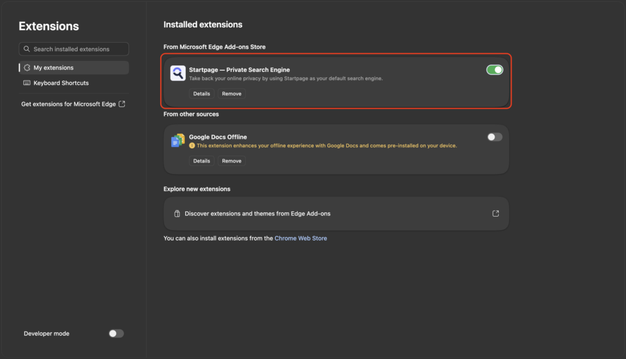626x359 pixels.
Task: Click the Google Docs Offline icon
Action: [178, 140]
